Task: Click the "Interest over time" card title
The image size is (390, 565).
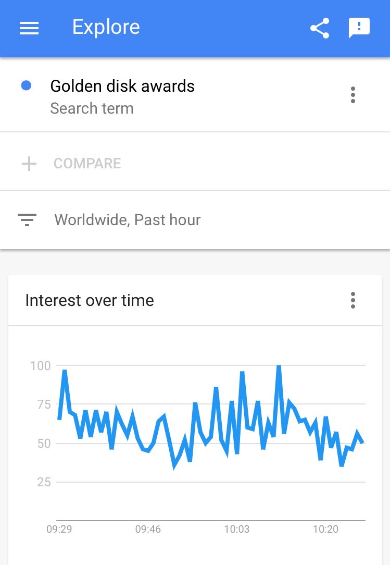Action: (90, 300)
